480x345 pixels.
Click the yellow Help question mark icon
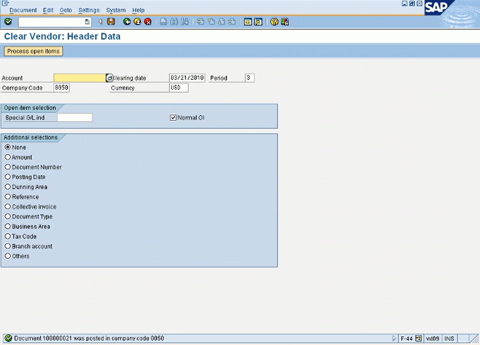(274, 22)
